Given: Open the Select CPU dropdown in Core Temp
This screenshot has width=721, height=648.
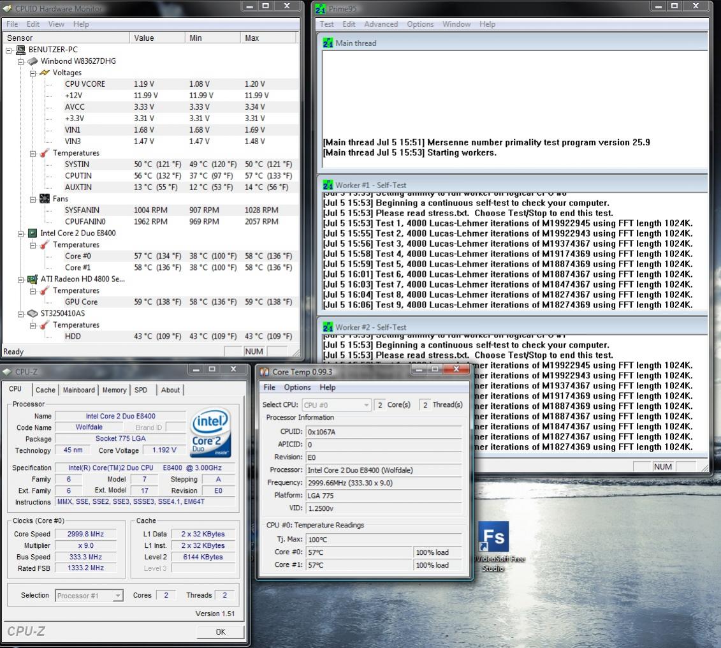Looking at the screenshot, I should pos(336,405).
